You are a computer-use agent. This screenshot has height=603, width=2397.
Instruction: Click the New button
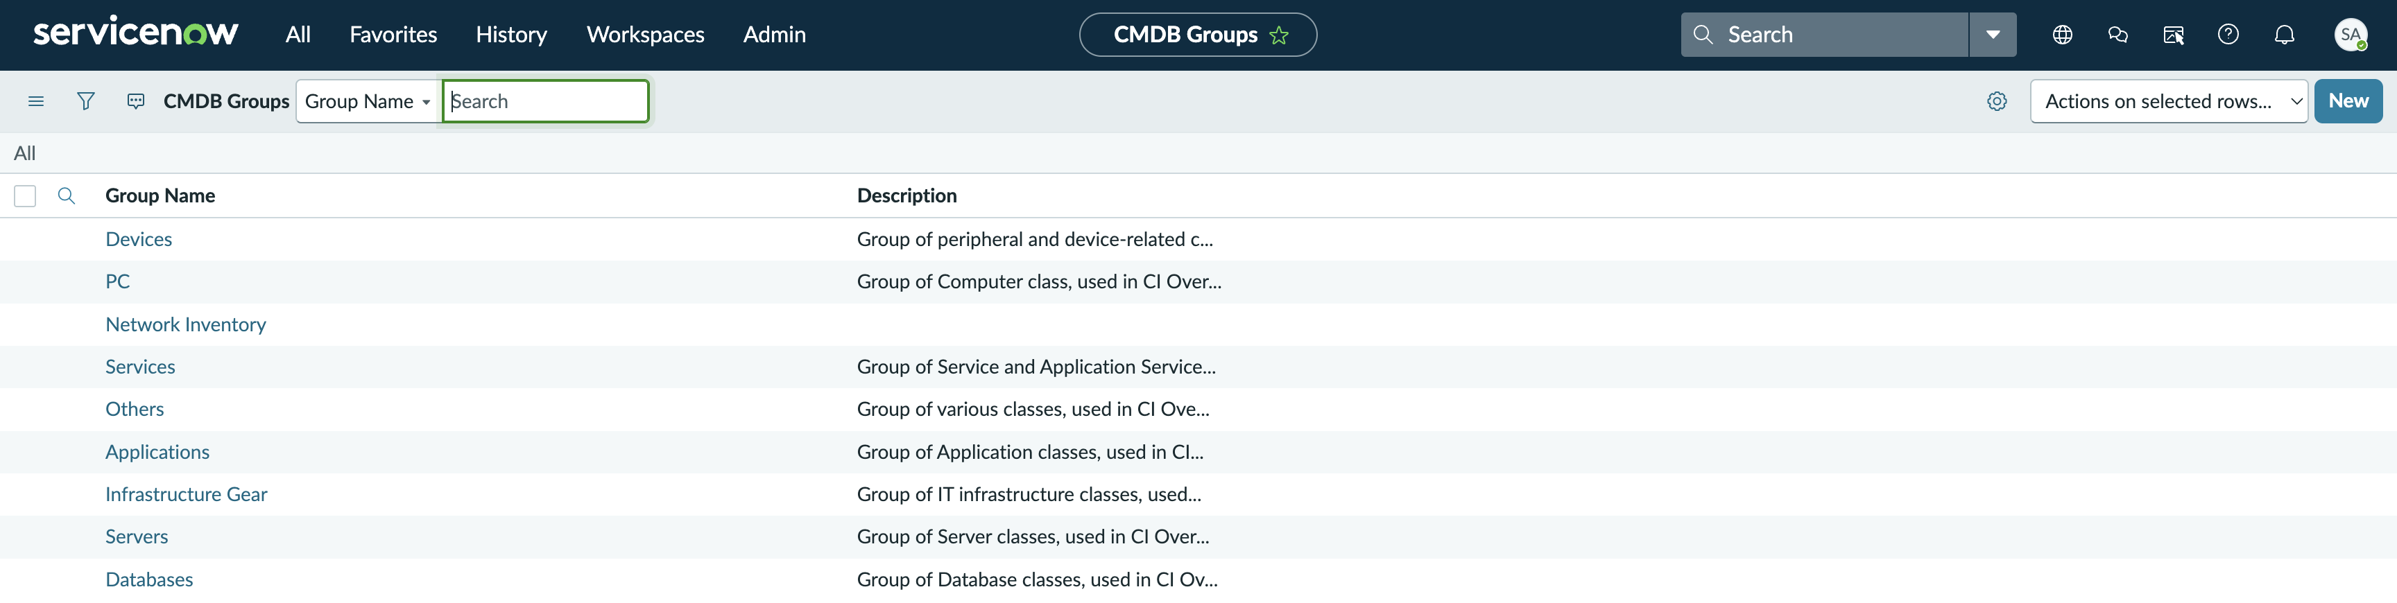[2348, 101]
